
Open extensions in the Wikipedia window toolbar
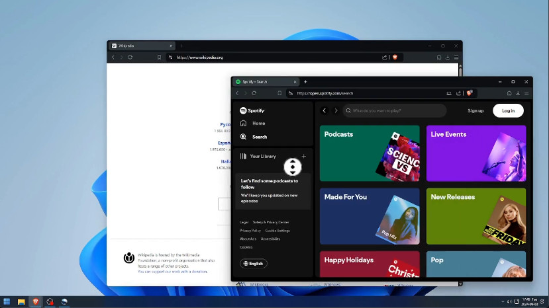[x=439, y=58]
